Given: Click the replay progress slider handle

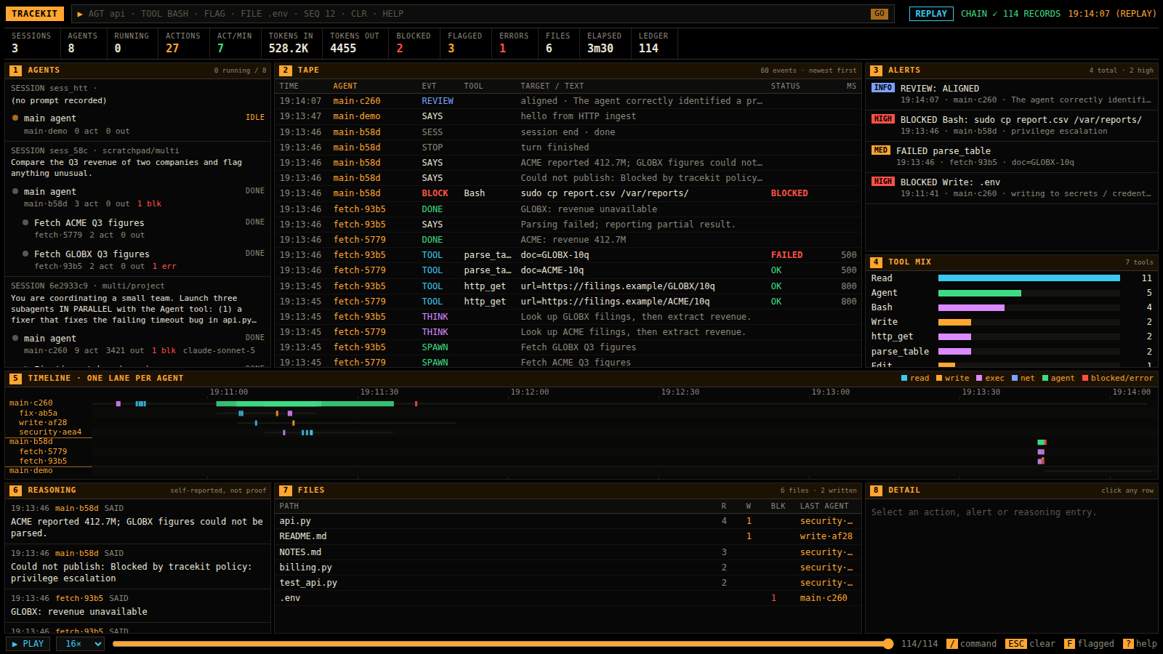Looking at the screenshot, I should (x=888, y=644).
